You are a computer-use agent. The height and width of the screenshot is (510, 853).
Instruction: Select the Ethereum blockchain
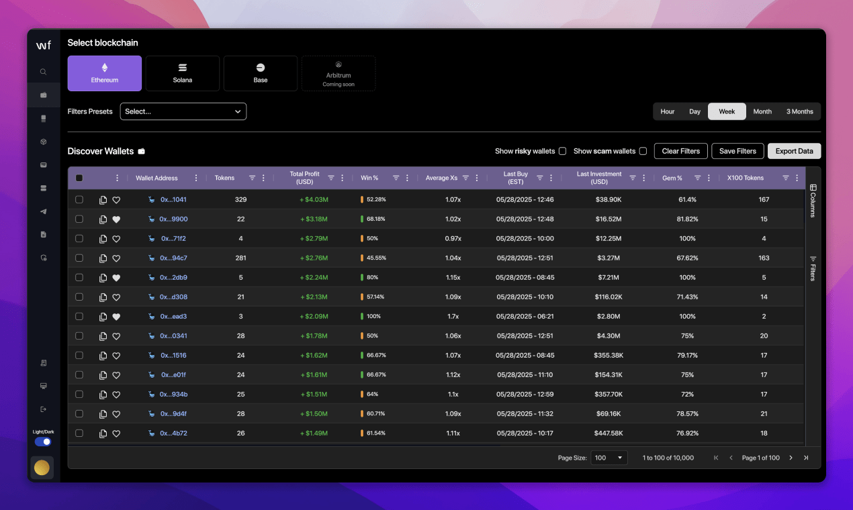coord(105,73)
